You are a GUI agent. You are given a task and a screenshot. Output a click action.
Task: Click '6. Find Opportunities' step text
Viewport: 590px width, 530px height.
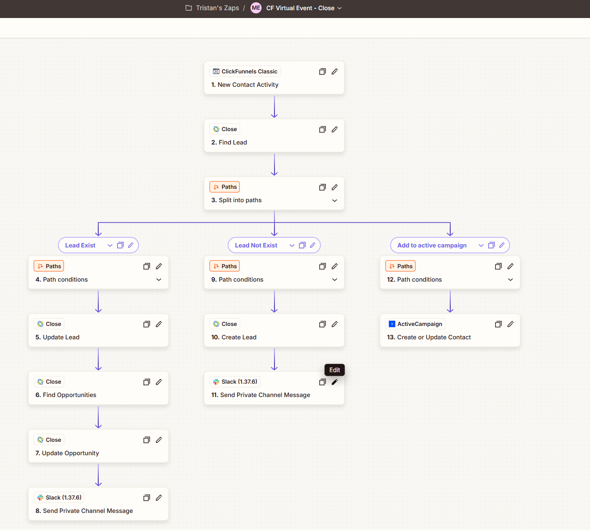[x=66, y=395]
